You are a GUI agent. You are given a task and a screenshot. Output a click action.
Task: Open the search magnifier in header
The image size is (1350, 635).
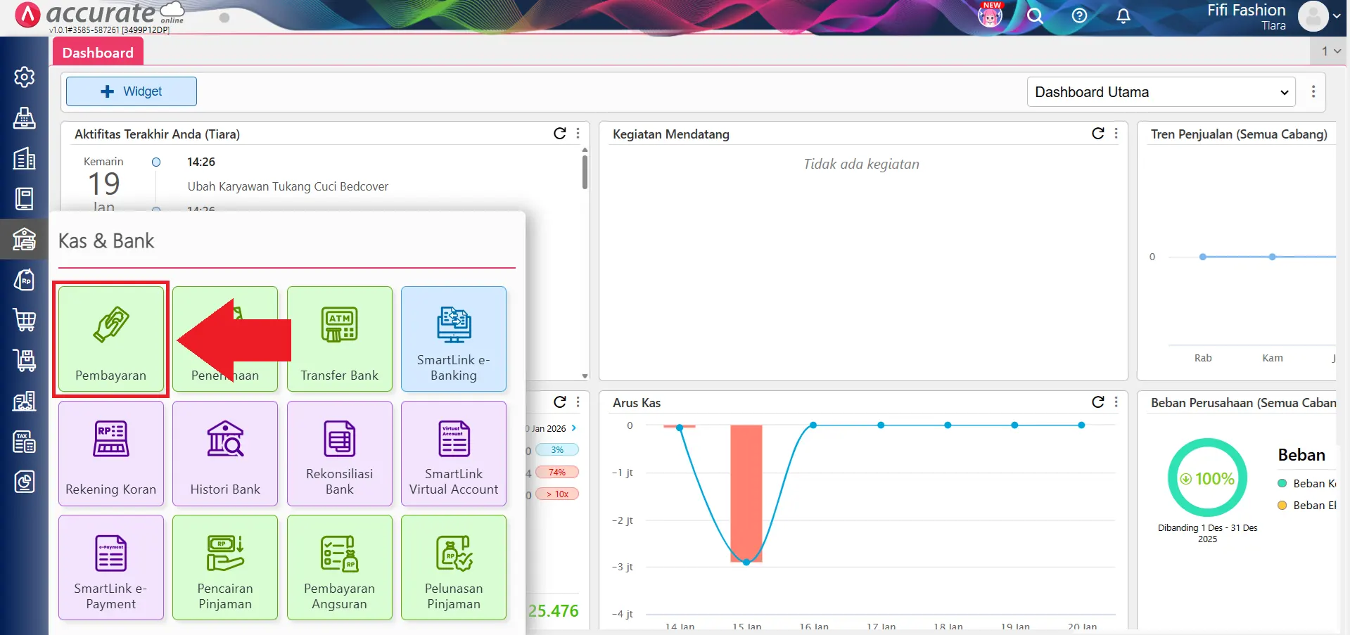pyautogui.click(x=1034, y=16)
